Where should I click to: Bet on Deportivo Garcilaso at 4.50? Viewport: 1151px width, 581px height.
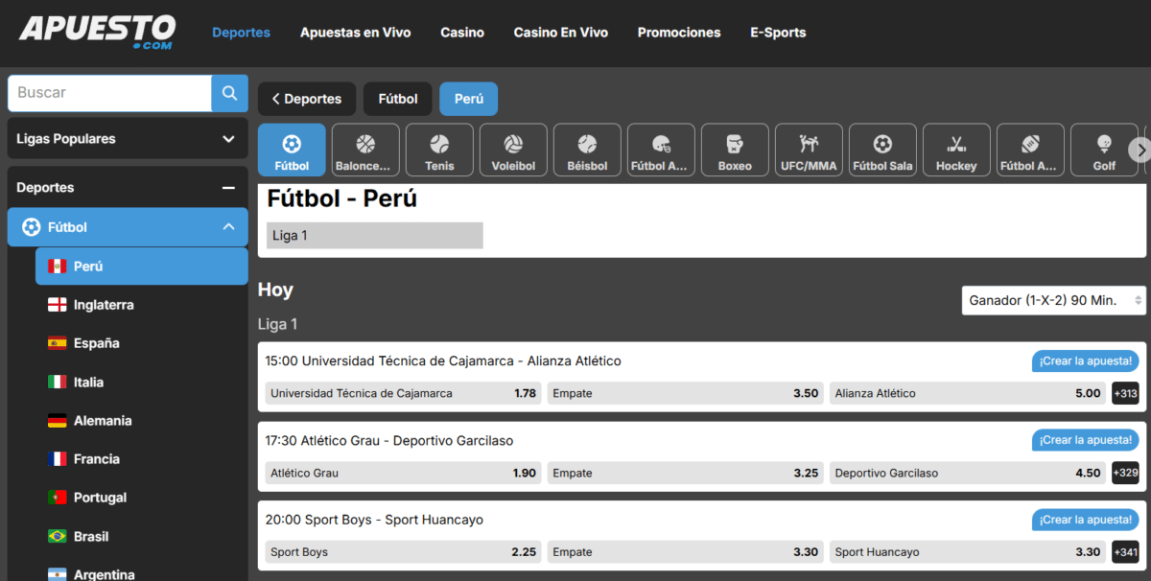[x=968, y=473]
